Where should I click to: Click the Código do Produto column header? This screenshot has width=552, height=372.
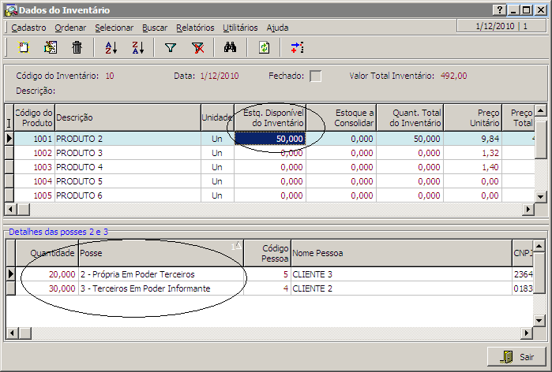click(34, 117)
